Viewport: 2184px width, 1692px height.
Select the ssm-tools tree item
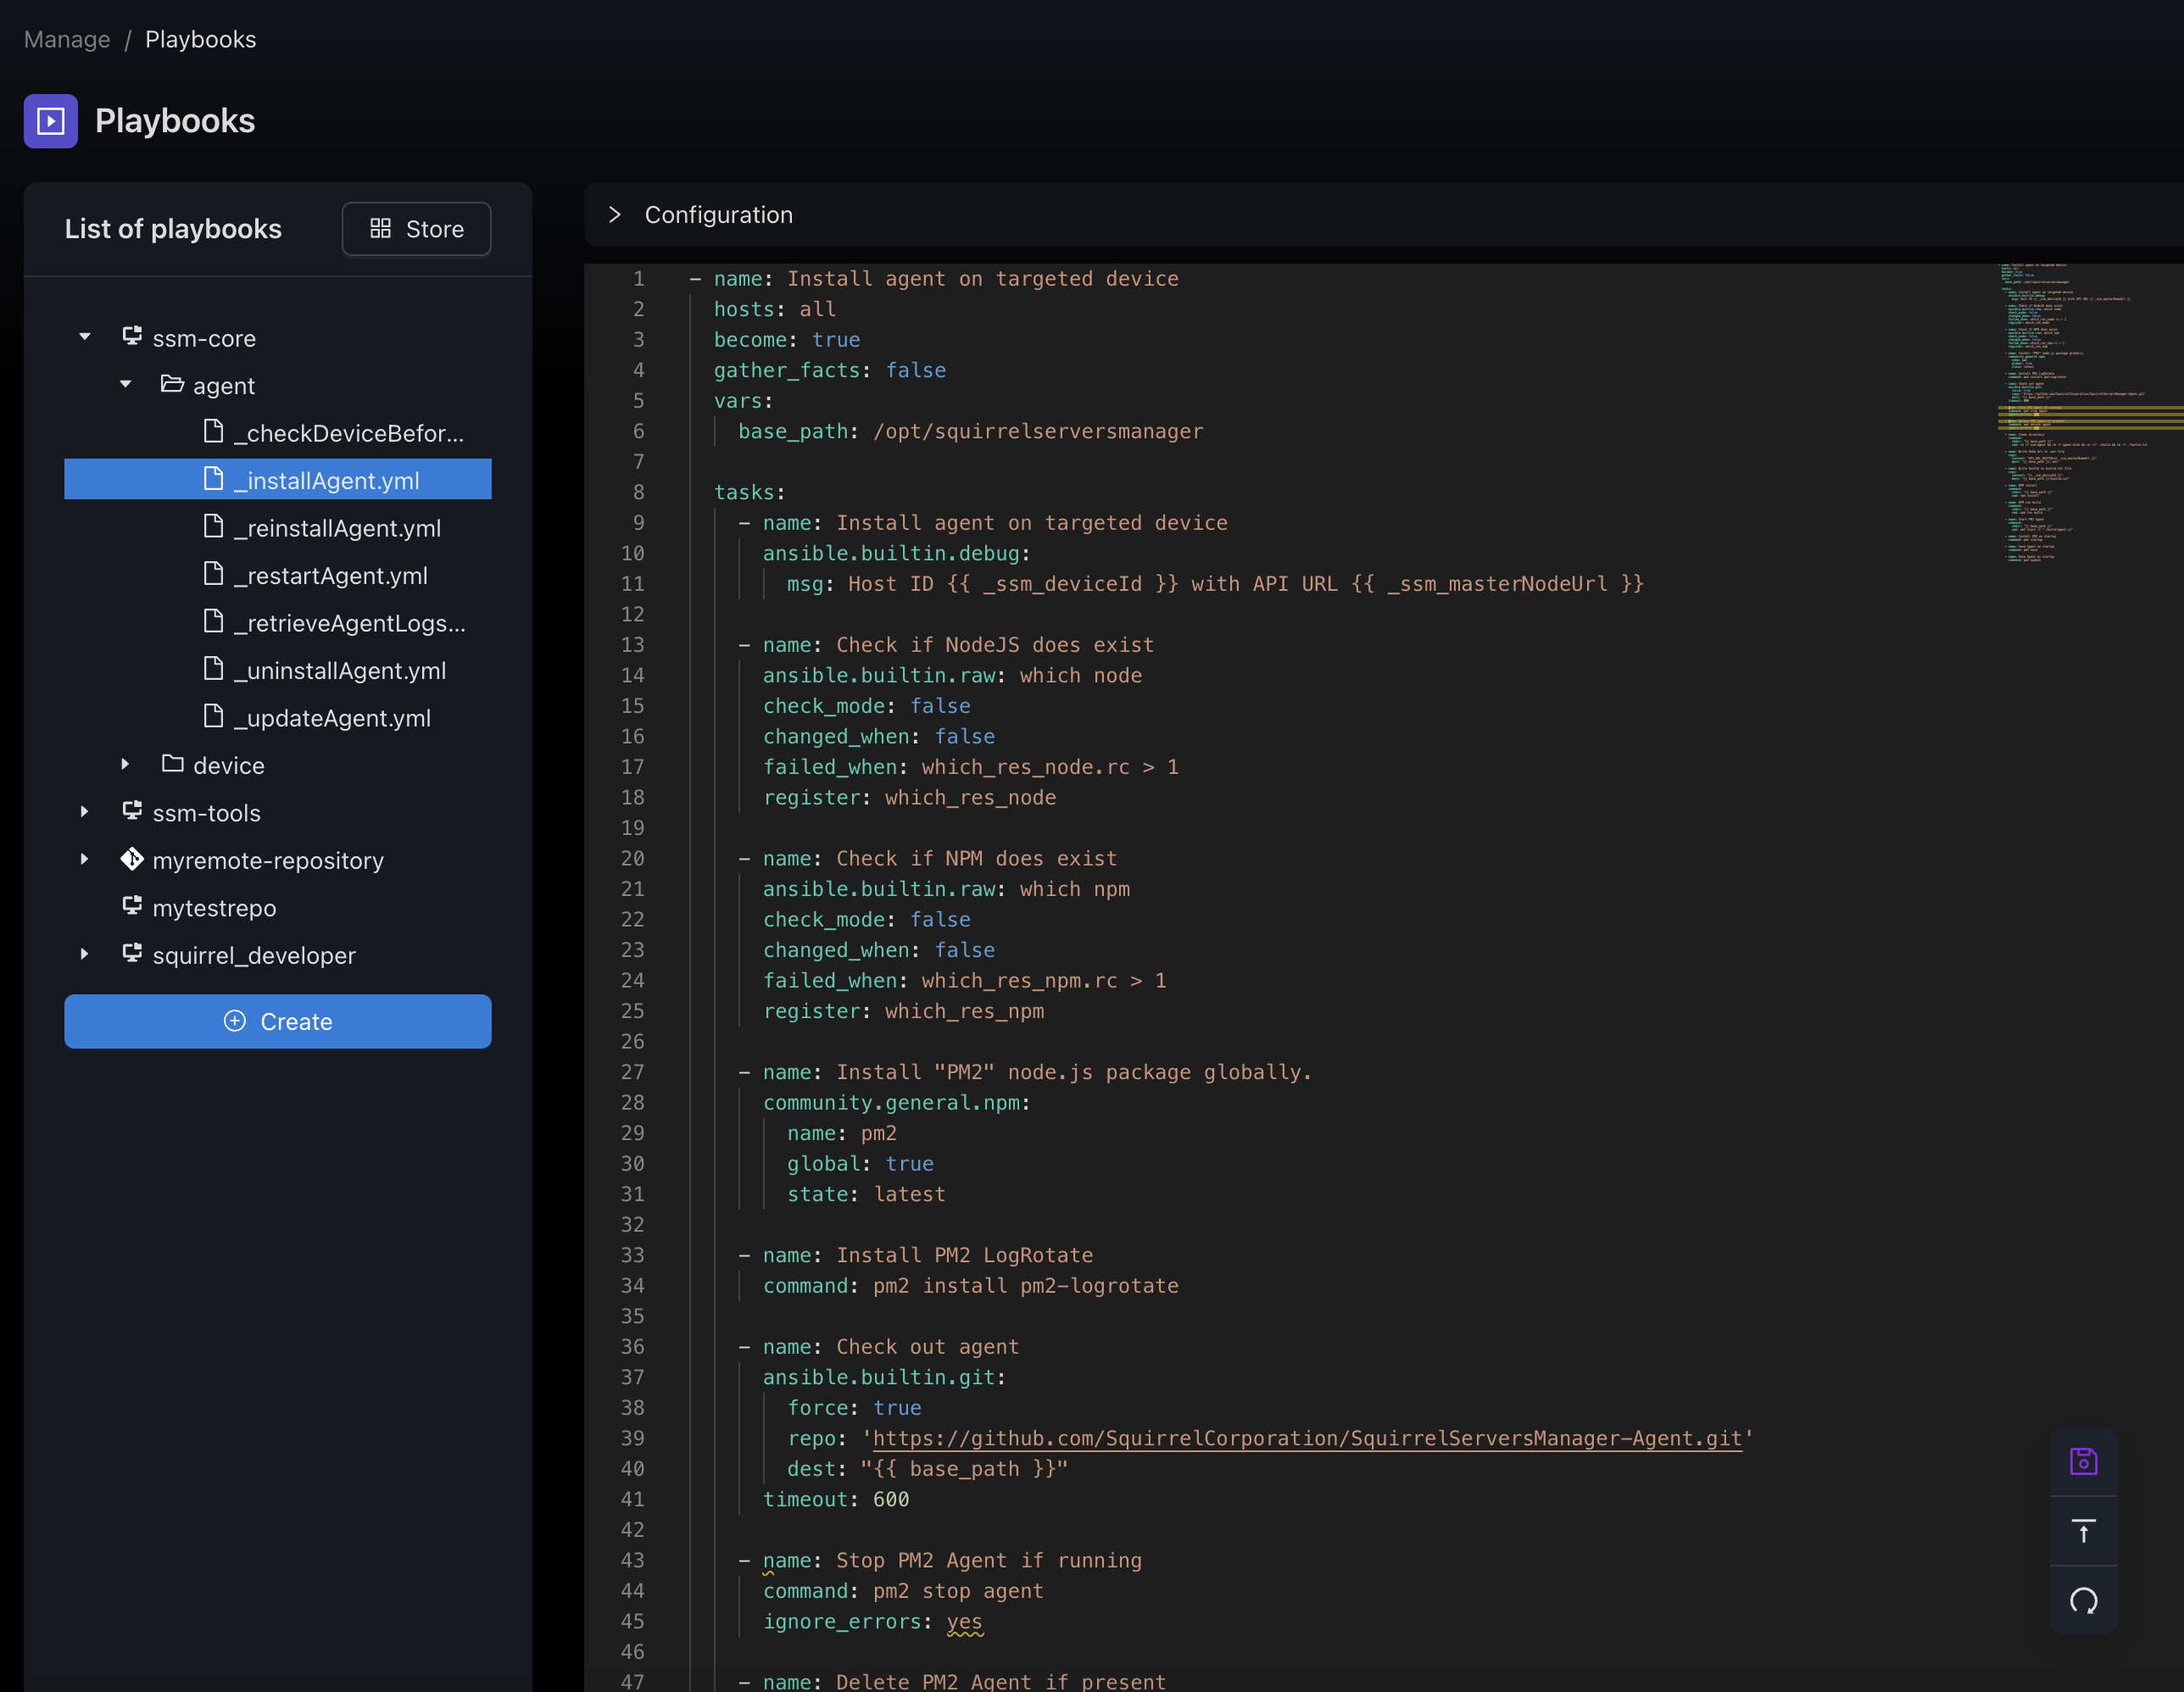coord(206,811)
